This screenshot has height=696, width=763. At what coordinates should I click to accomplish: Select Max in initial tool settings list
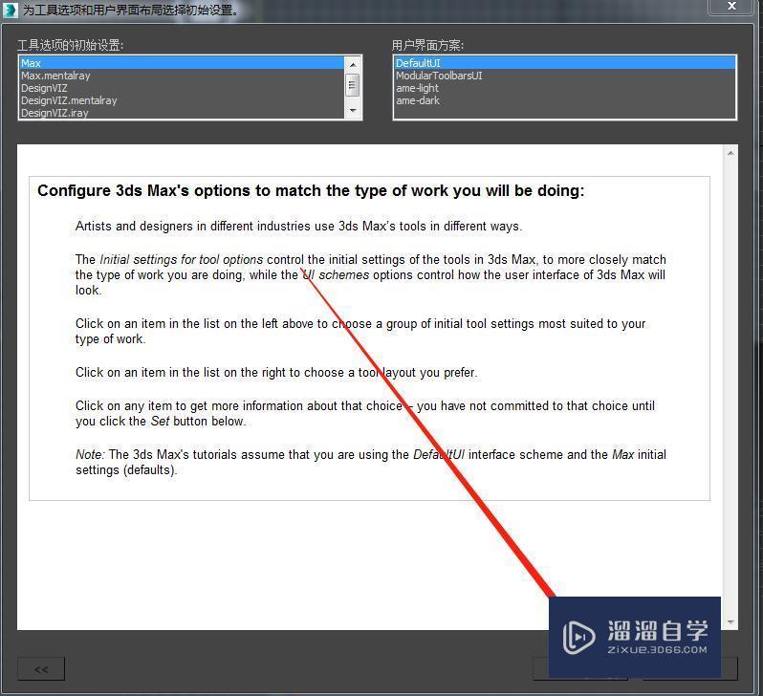click(x=182, y=63)
